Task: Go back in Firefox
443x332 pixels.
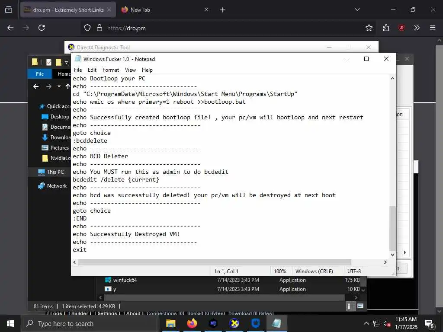Action: pyautogui.click(x=10, y=28)
